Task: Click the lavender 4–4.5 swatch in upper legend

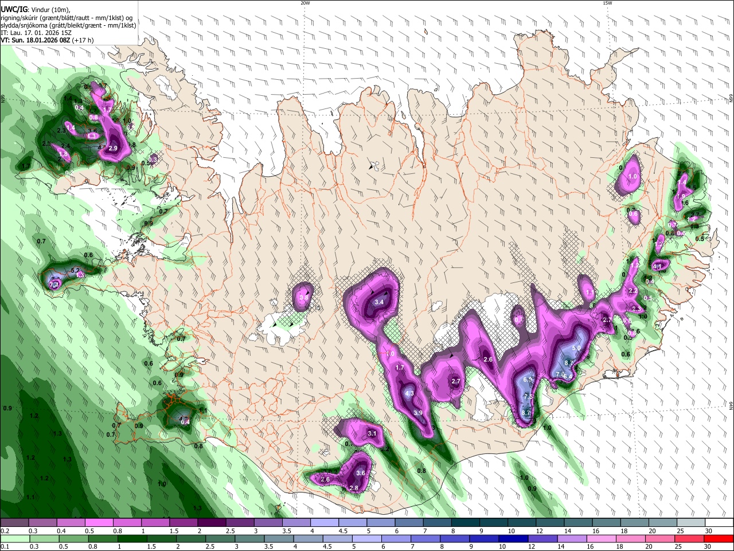Action: tap(325, 522)
